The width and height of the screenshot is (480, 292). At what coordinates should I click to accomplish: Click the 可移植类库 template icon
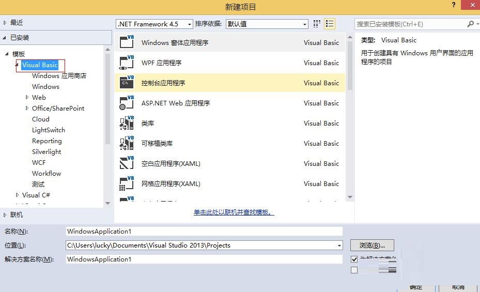click(127, 143)
